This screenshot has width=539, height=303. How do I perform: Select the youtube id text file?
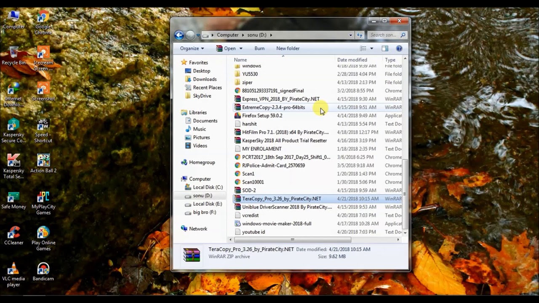click(x=253, y=232)
